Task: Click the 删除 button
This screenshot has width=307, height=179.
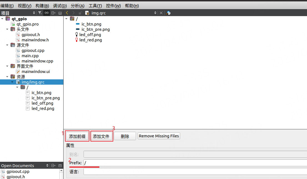Action: tap(125, 136)
